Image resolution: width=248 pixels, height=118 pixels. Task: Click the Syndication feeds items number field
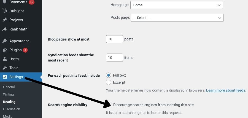pos(115,58)
